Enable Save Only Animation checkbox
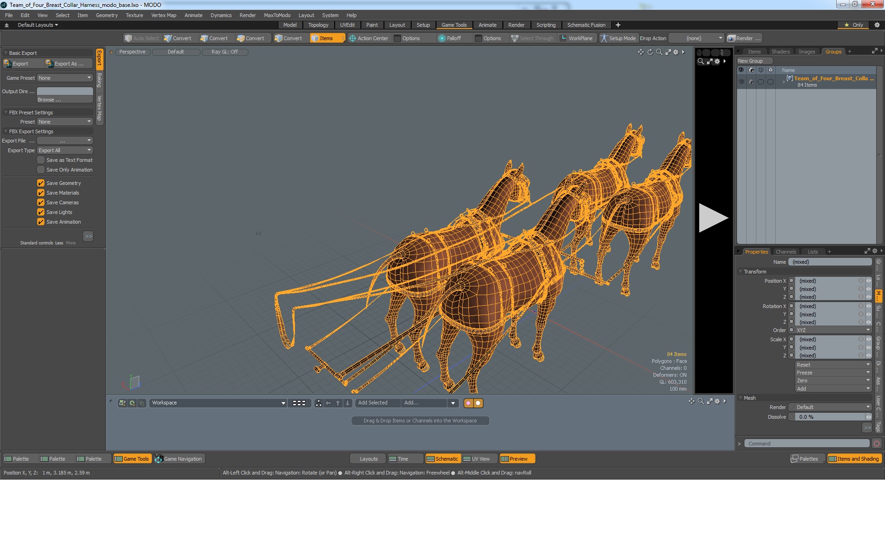 [x=41, y=170]
